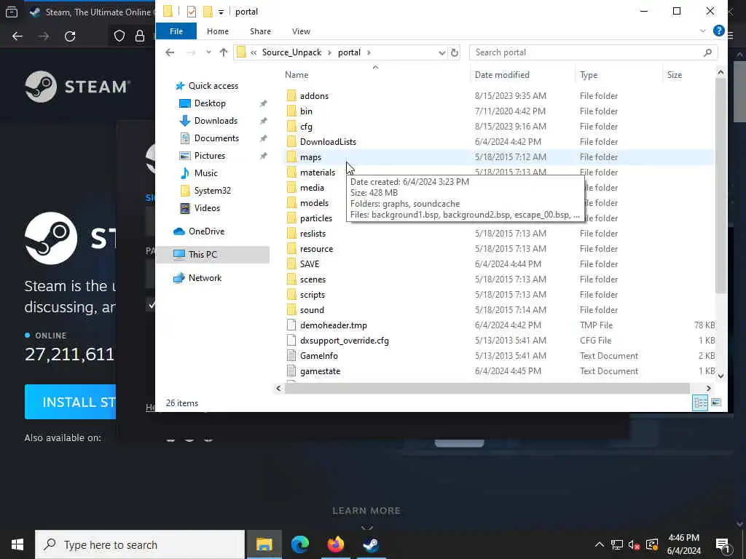Click Properties icon in quick access toolbar
This screenshot has width=746, height=559.
(x=192, y=12)
